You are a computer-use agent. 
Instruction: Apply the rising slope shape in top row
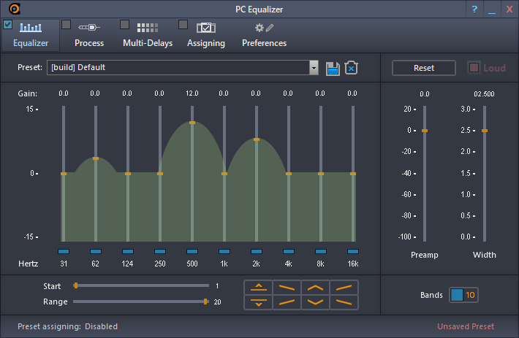[344, 288]
